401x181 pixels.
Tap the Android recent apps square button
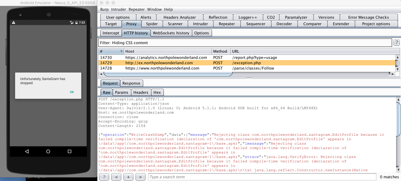[x=69, y=151]
